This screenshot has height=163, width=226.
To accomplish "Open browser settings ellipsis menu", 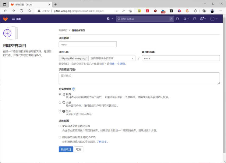I will coord(221,11).
